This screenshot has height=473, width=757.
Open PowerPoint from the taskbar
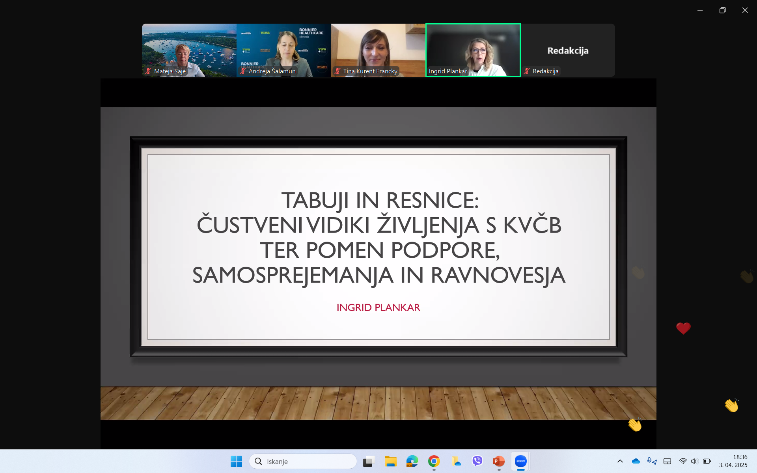pyautogui.click(x=499, y=461)
